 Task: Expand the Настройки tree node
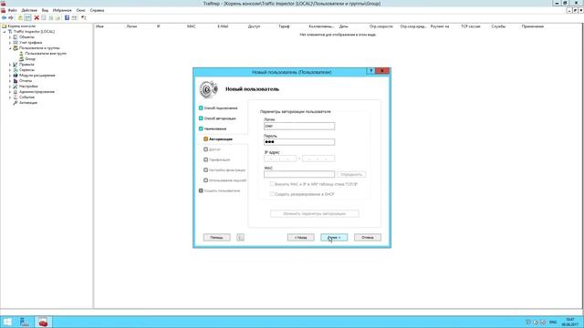(10, 87)
